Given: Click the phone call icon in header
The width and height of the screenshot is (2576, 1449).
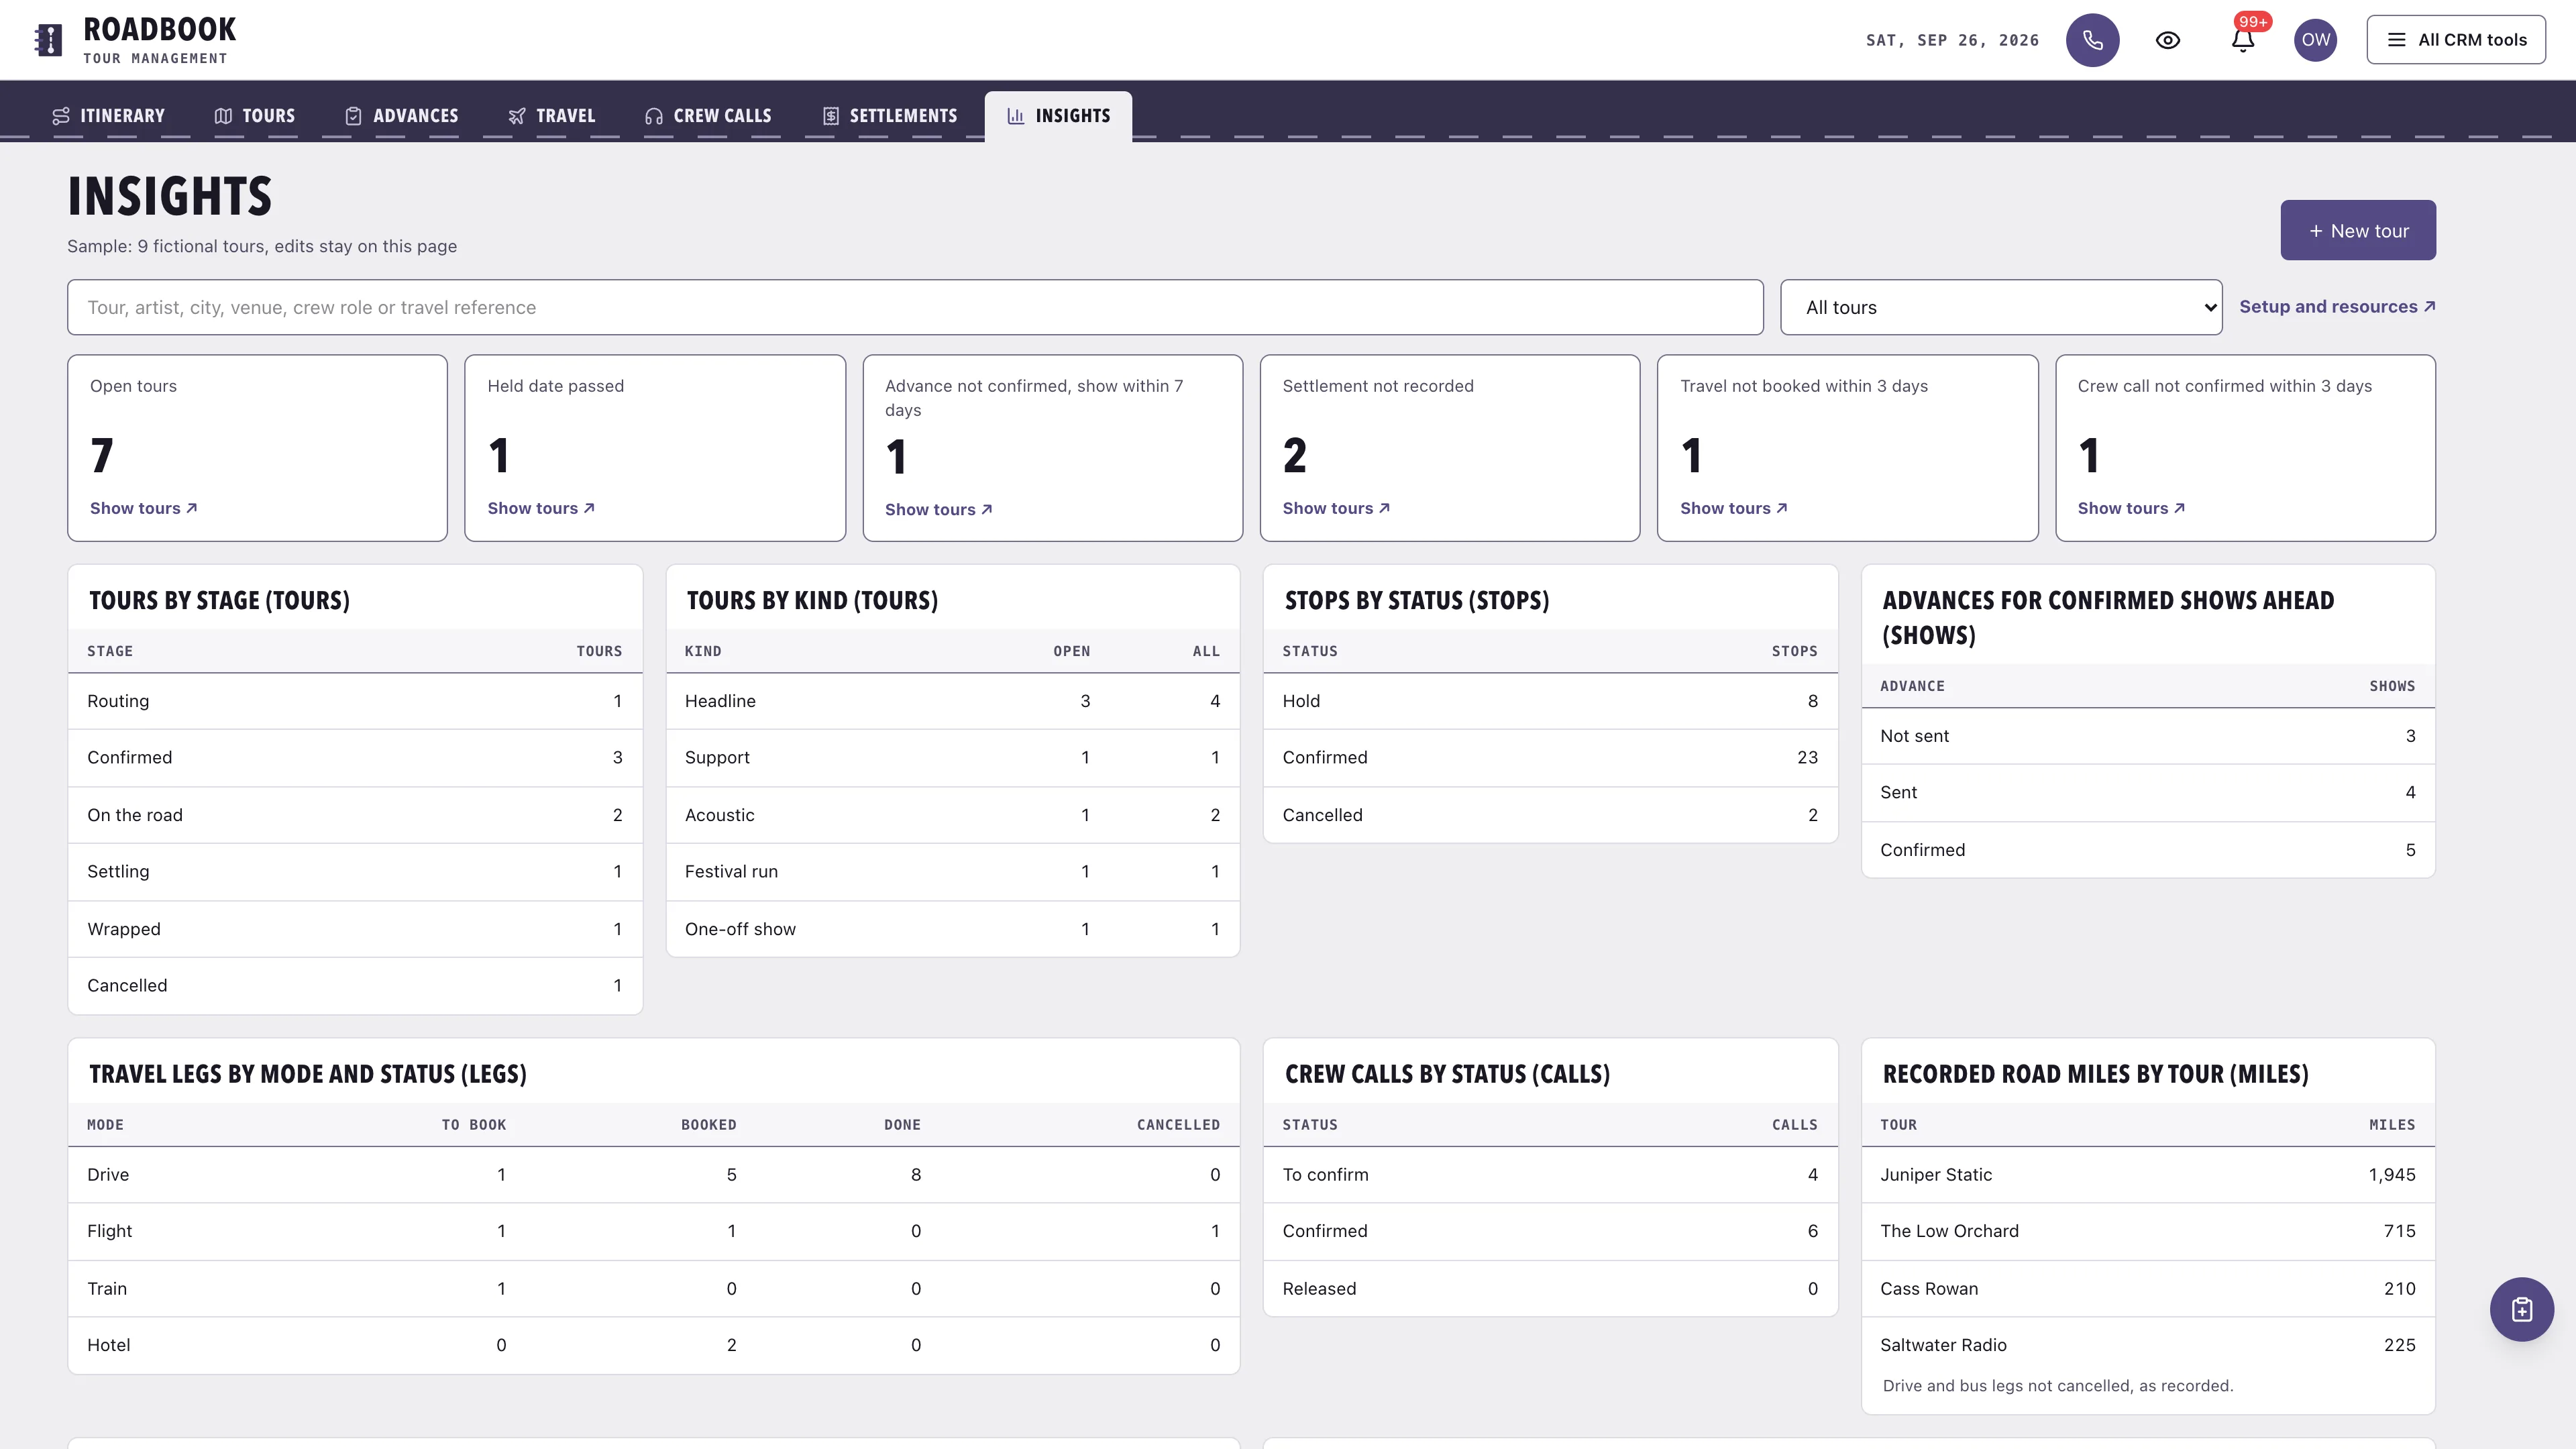Looking at the screenshot, I should pos(2092,40).
